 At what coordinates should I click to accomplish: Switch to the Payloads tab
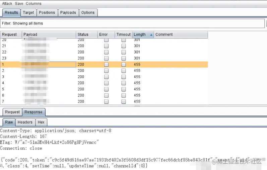[x=68, y=13]
